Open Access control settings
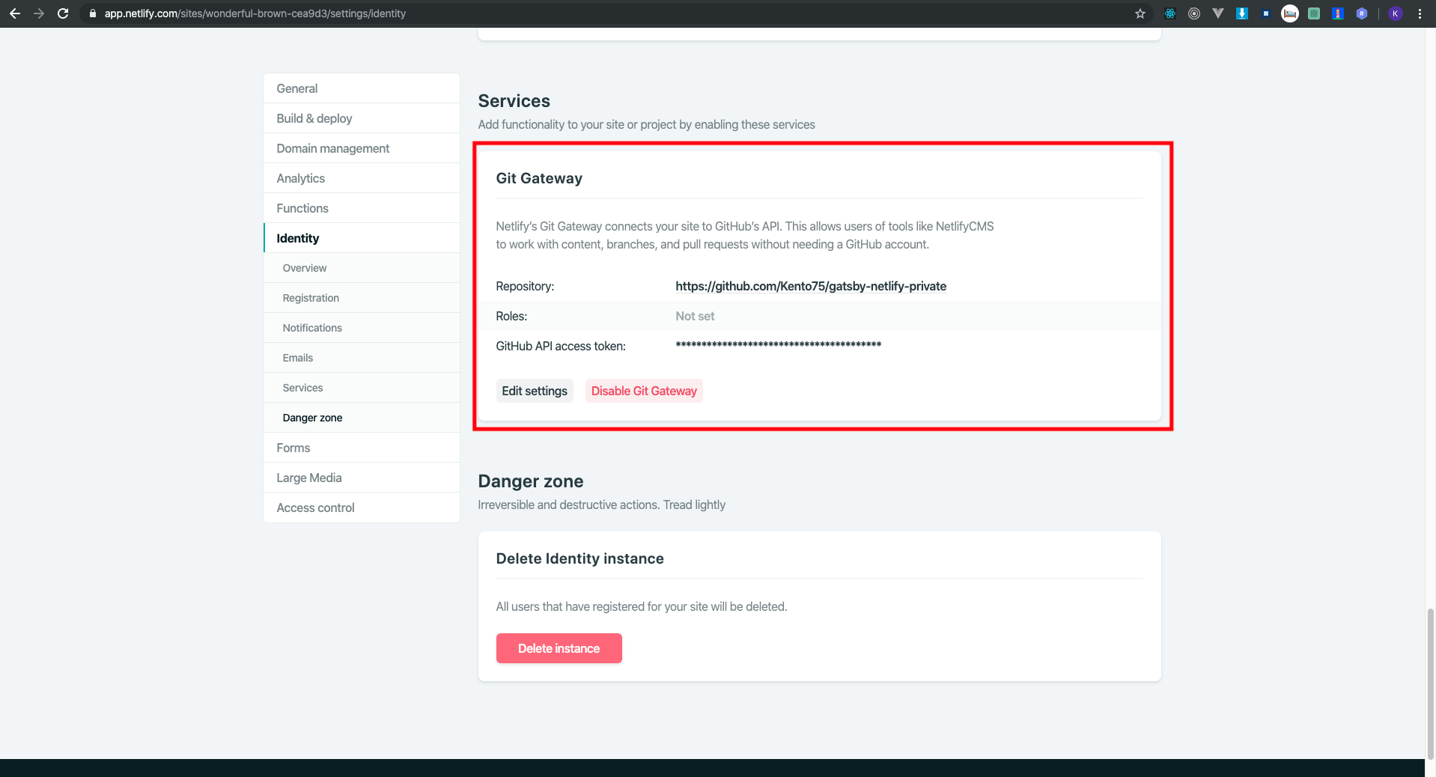 (362, 508)
